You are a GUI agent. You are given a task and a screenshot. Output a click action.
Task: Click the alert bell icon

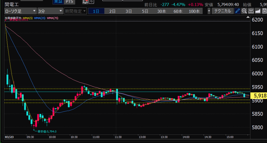(x=85, y=2)
